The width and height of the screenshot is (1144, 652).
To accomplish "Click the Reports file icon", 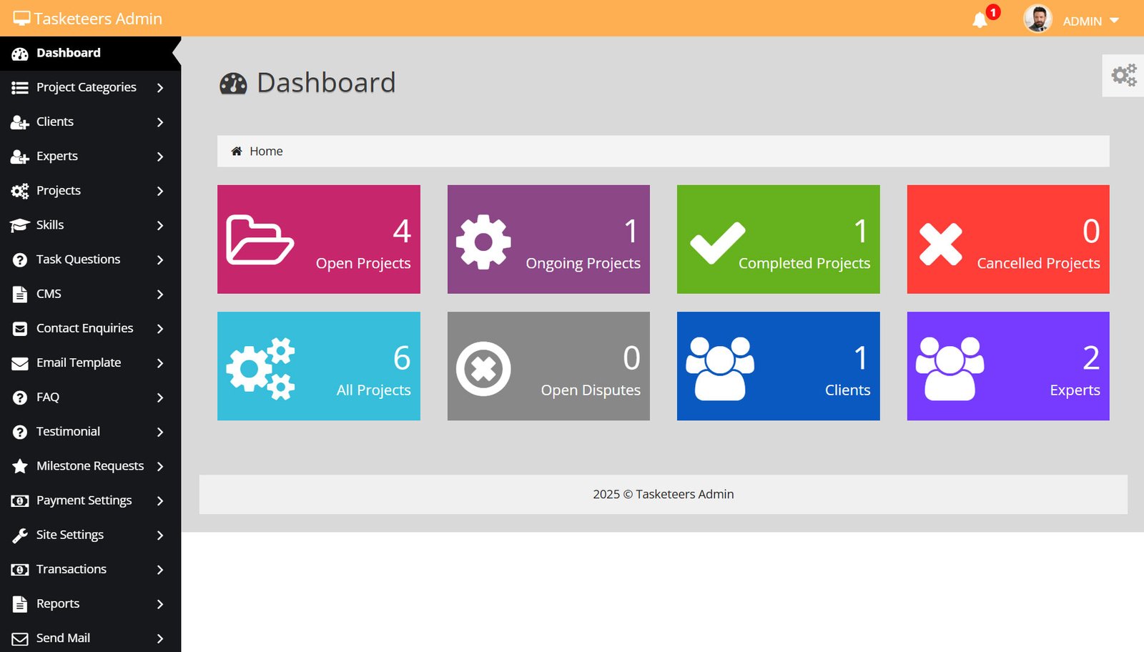I will [20, 604].
